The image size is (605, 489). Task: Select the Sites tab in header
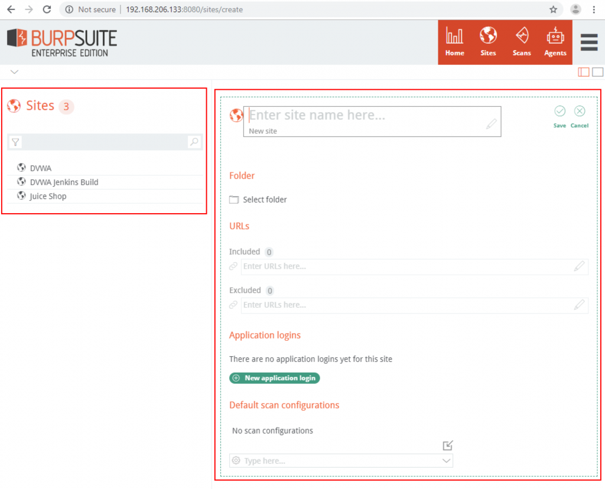488,41
